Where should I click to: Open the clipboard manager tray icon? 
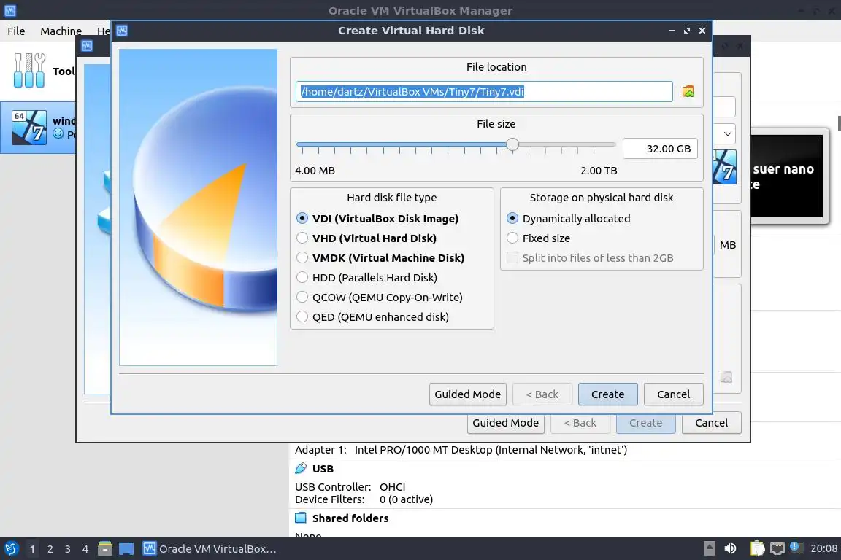click(757, 548)
